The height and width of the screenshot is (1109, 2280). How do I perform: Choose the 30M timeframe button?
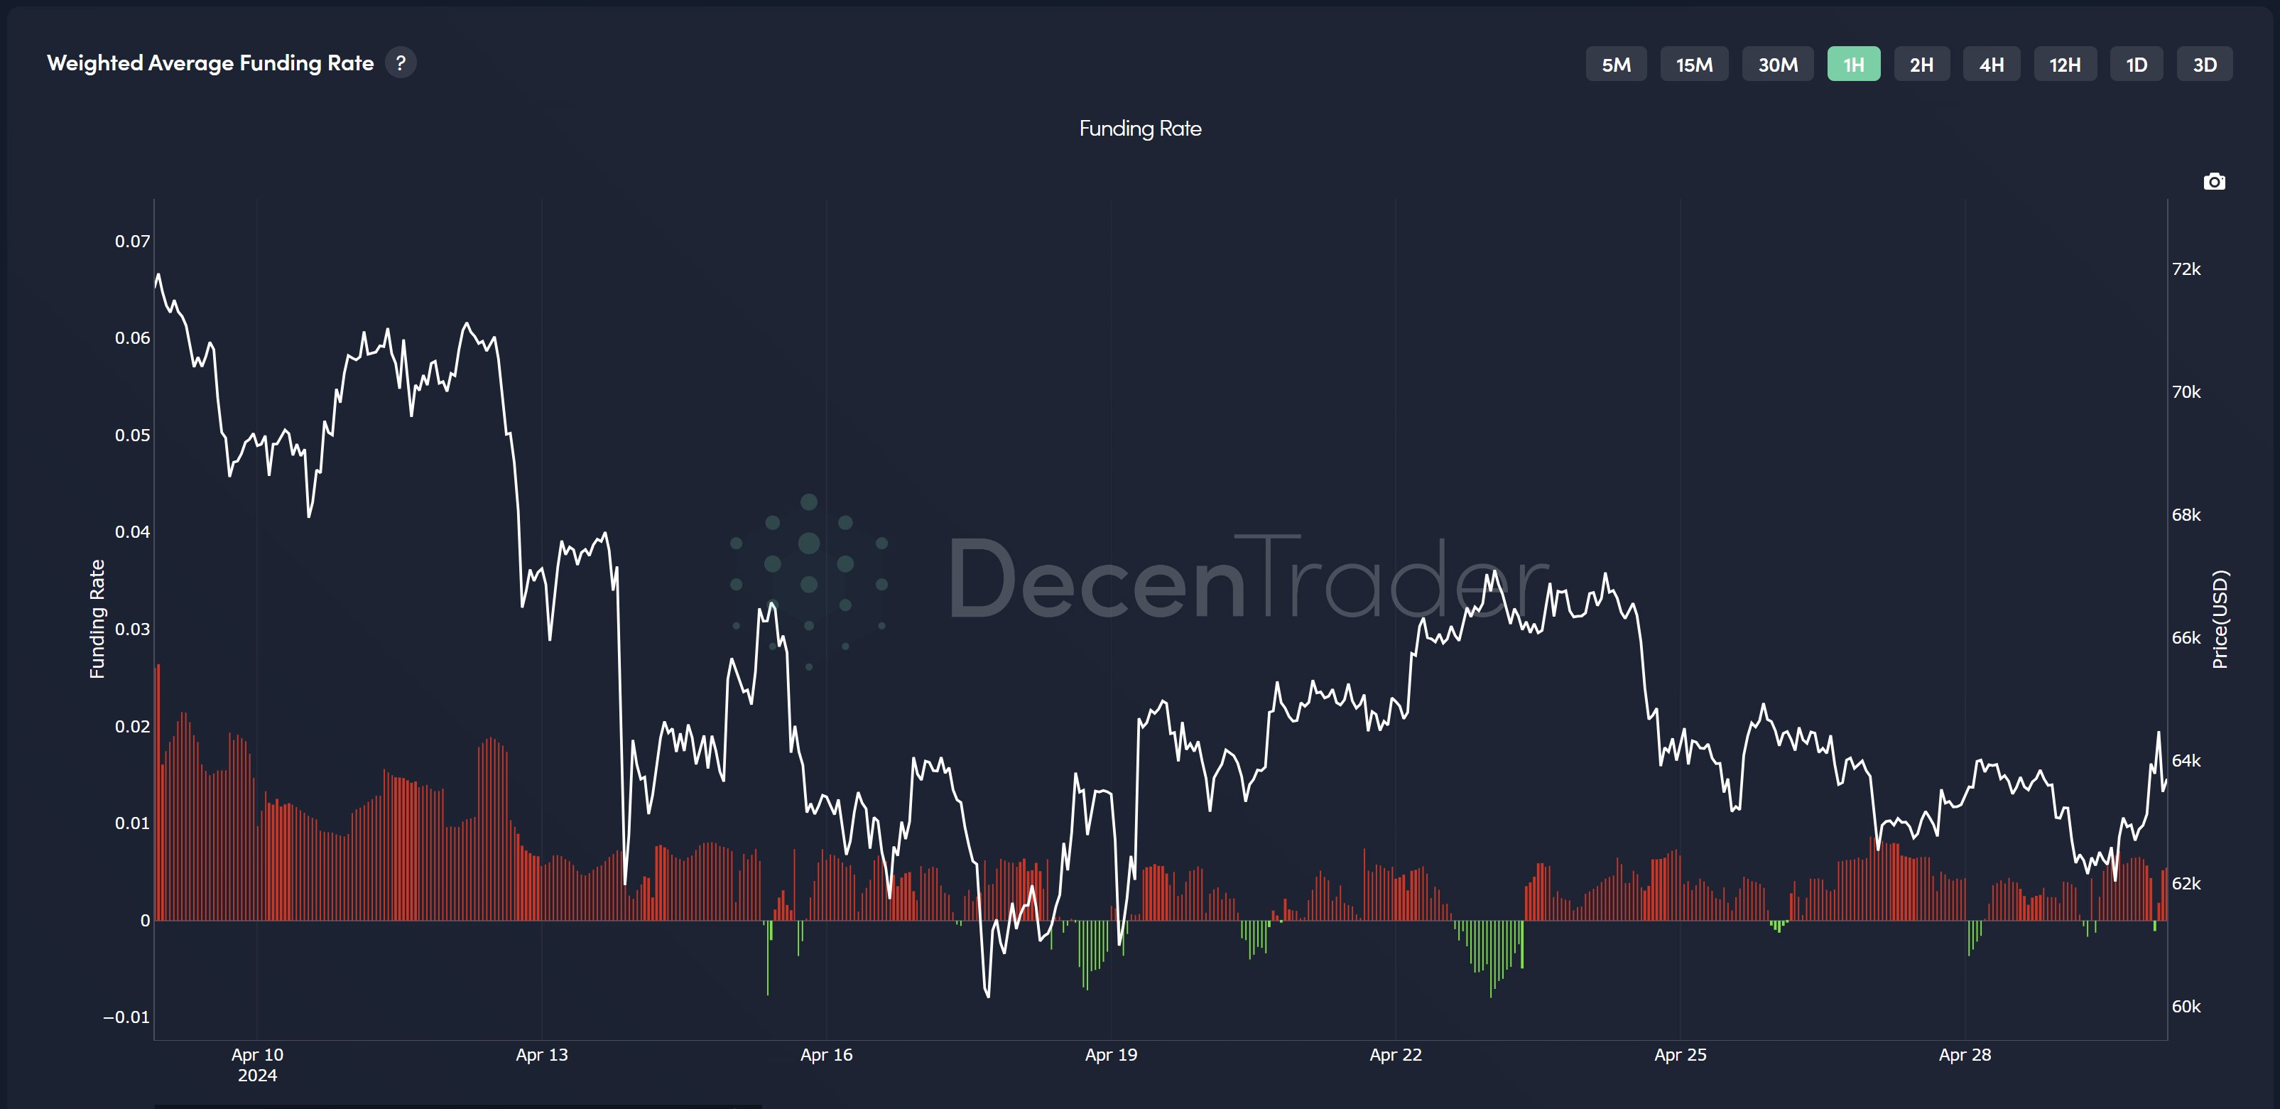coord(1777,64)
